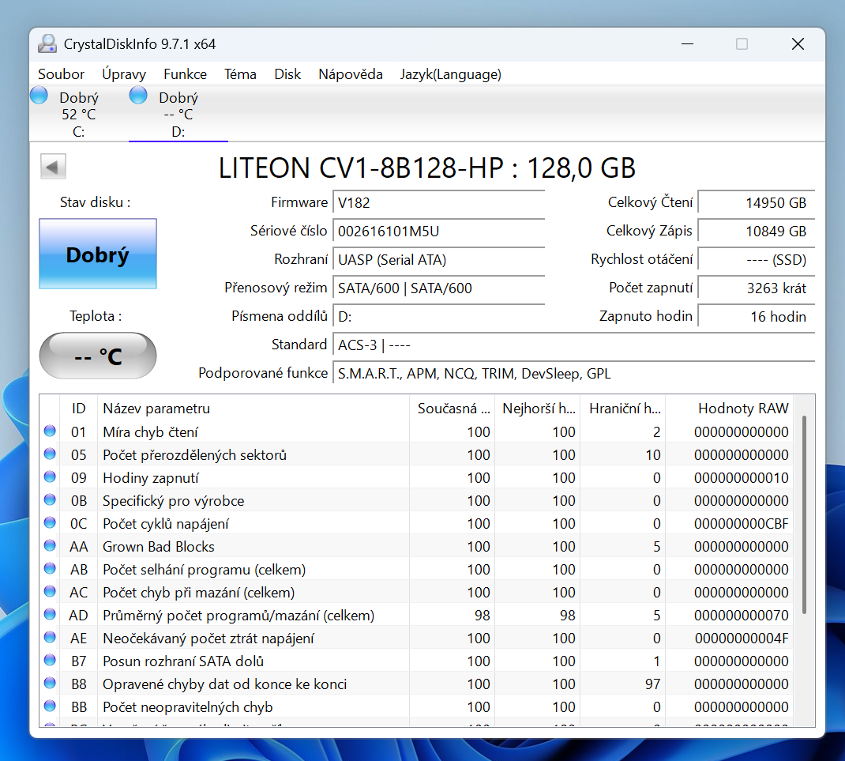Click the back navigation arrow
Image resolution: width=845 pixels, height=761 pixels.
pyautogui.click(x=52, y=166)
